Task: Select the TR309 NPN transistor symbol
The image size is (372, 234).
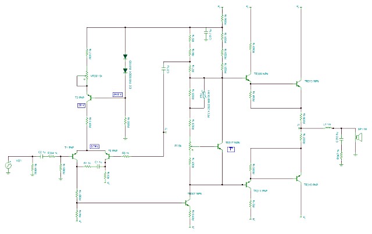Action: click(248, 78)
